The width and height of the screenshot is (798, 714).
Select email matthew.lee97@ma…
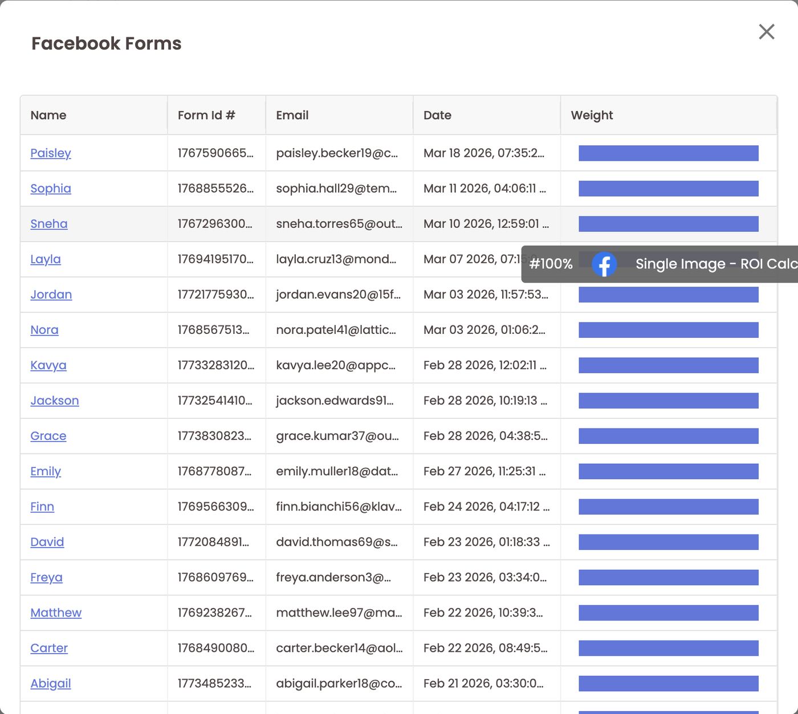click(339, 613)
